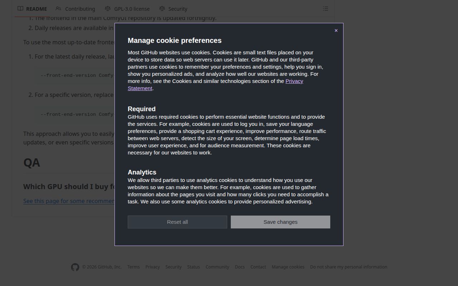Open the Security tab beside GPL-3.0 license
This screenshot has width=458, height=286.
pyautogui.click(x=173, y=9)
